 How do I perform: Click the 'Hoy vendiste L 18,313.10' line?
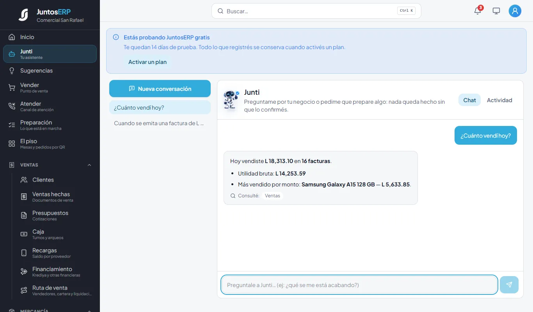click(281, 161)
